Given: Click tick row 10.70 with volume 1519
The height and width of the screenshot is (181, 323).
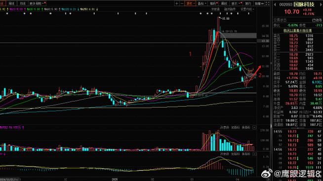Looking at the screenshot, I should [x=297, y=168].
